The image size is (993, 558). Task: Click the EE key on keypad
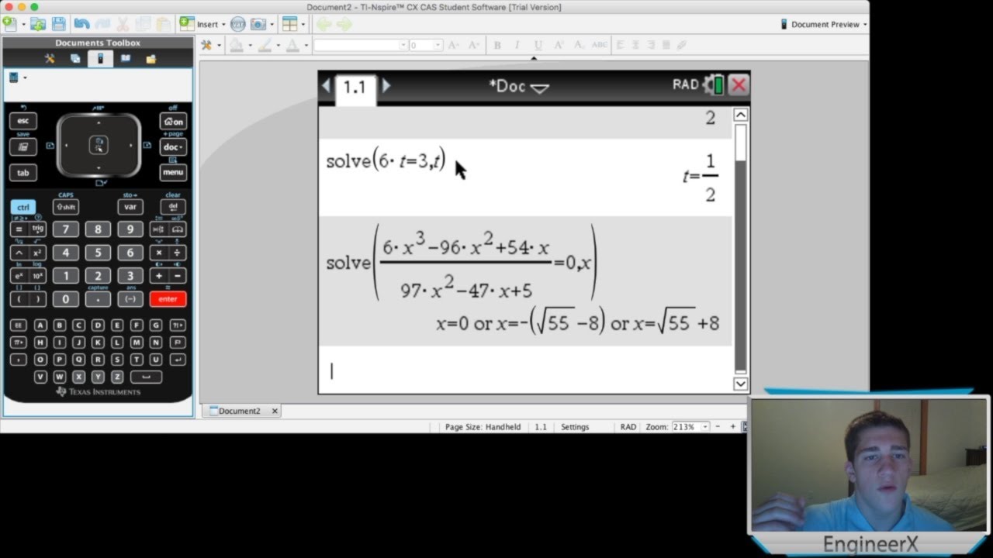pyautogui.click(x=19, y=325)
